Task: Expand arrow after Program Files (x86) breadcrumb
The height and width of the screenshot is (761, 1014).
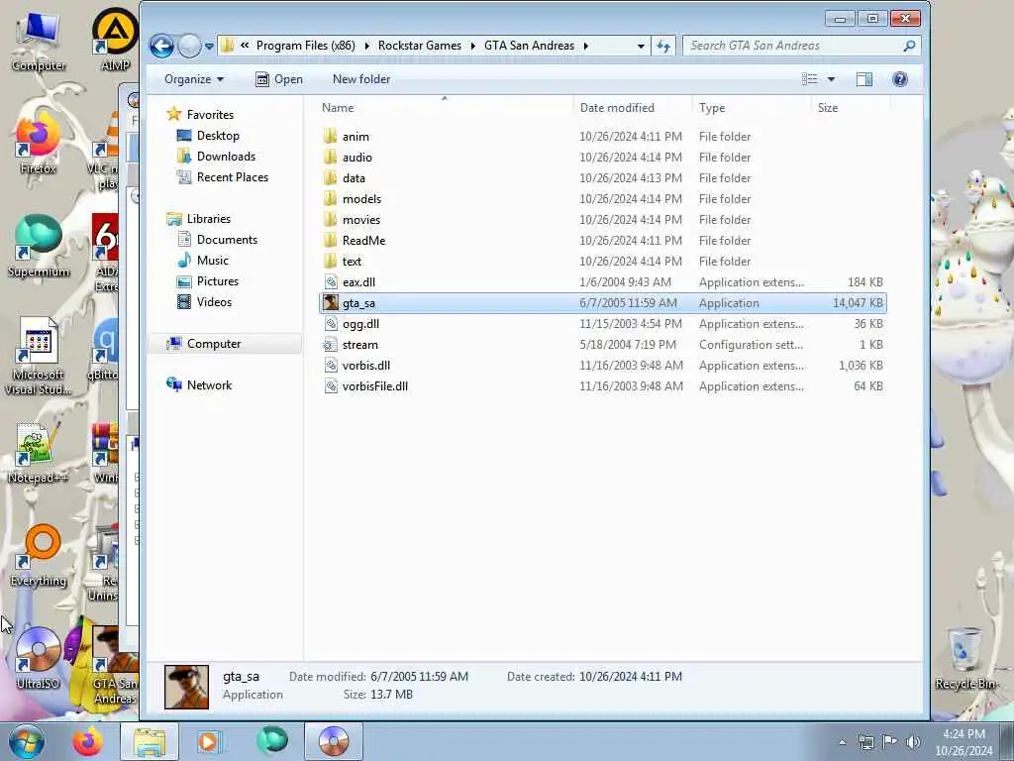Action: coord(366,46)
